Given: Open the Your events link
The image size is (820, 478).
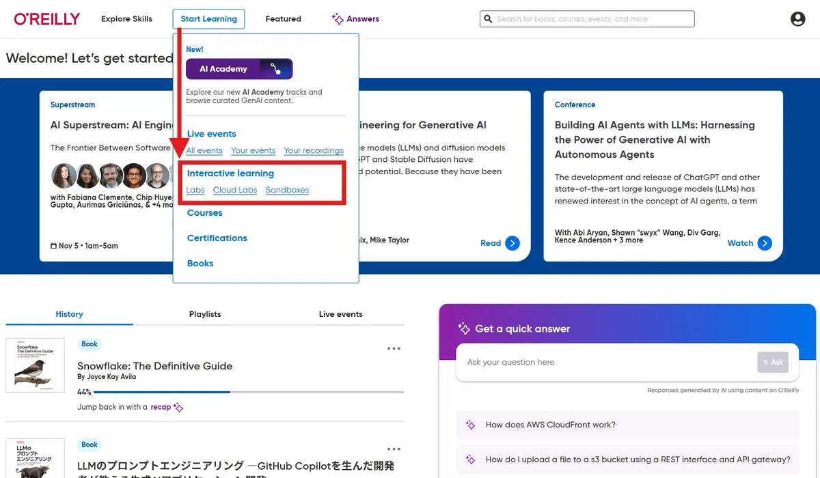Looking at the screenshot, I should click(x=253, y=151).
